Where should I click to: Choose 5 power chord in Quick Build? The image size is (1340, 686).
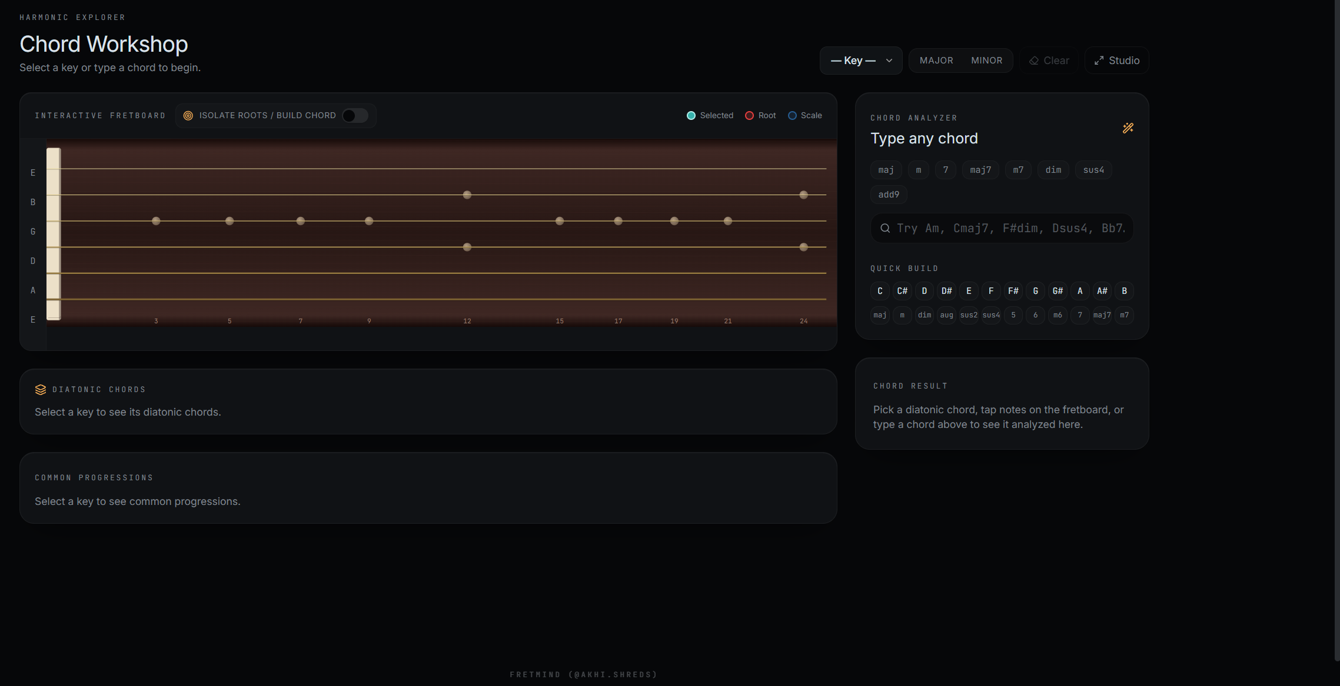point(1013,315)
